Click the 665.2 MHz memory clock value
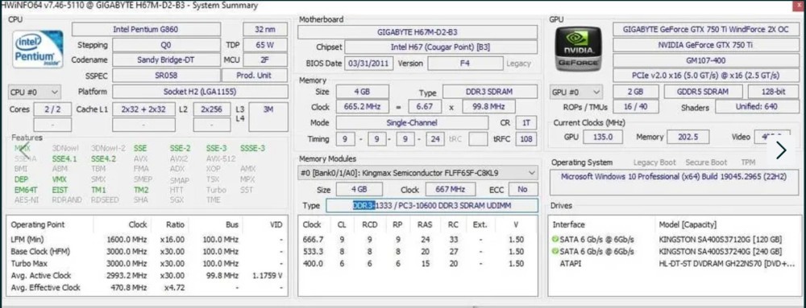This screenshot has height=308, width=806. tap(363, 107)
